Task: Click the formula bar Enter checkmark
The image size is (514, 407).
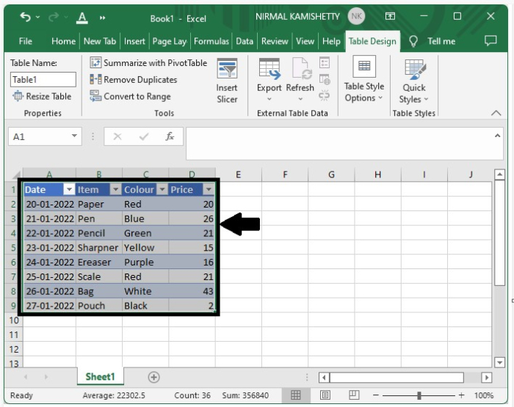Action: tap(144, 136)
